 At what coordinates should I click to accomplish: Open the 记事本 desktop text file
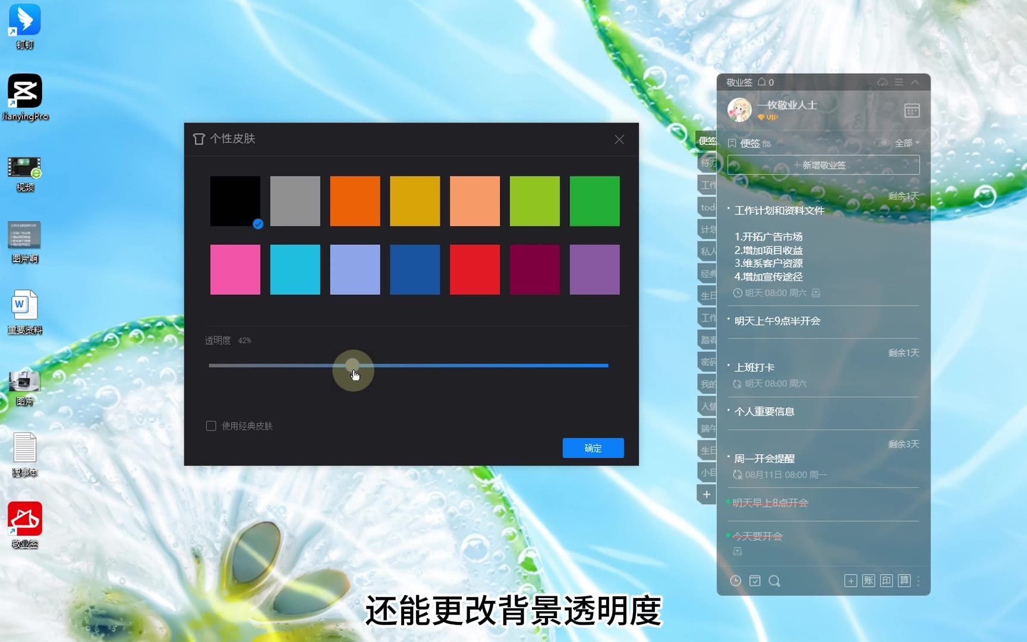click(24, 455)
